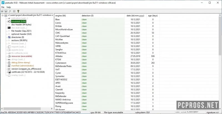The image size is (222, 114).
Task: Select dos-header (64 bytes) item
Action: coord(21,25)
